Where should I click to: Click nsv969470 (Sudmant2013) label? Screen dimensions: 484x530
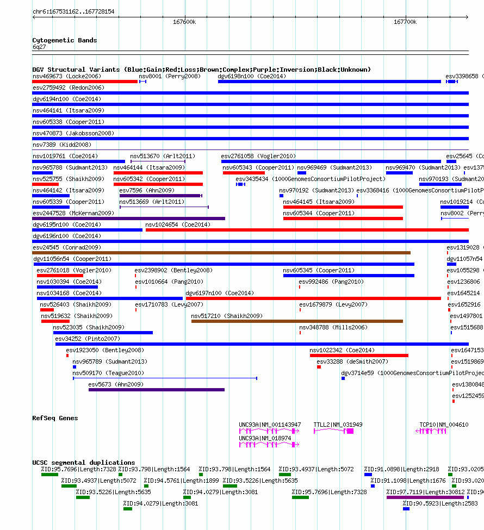click(423, 167)
